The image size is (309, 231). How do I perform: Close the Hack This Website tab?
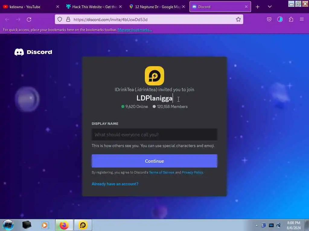pyautogui.click(x=120, y=7)
